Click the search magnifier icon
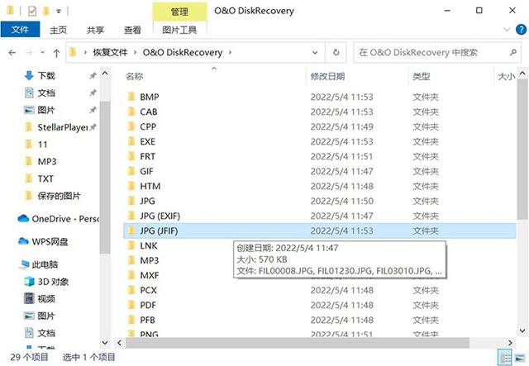This screenshot has width=529, height=366. 512,53
